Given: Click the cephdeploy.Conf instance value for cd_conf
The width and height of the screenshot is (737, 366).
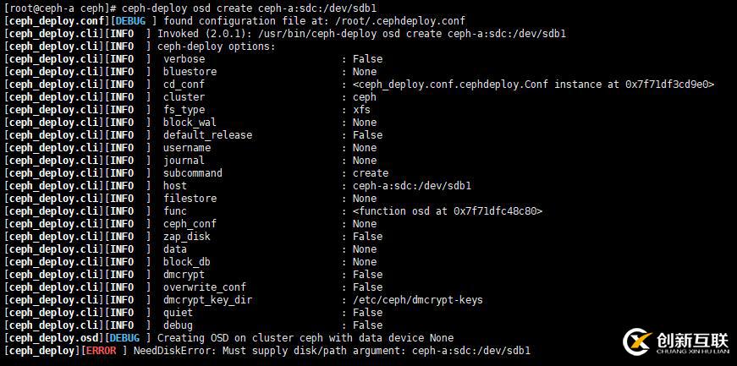Looking at the screenshot, I should 534,85.
